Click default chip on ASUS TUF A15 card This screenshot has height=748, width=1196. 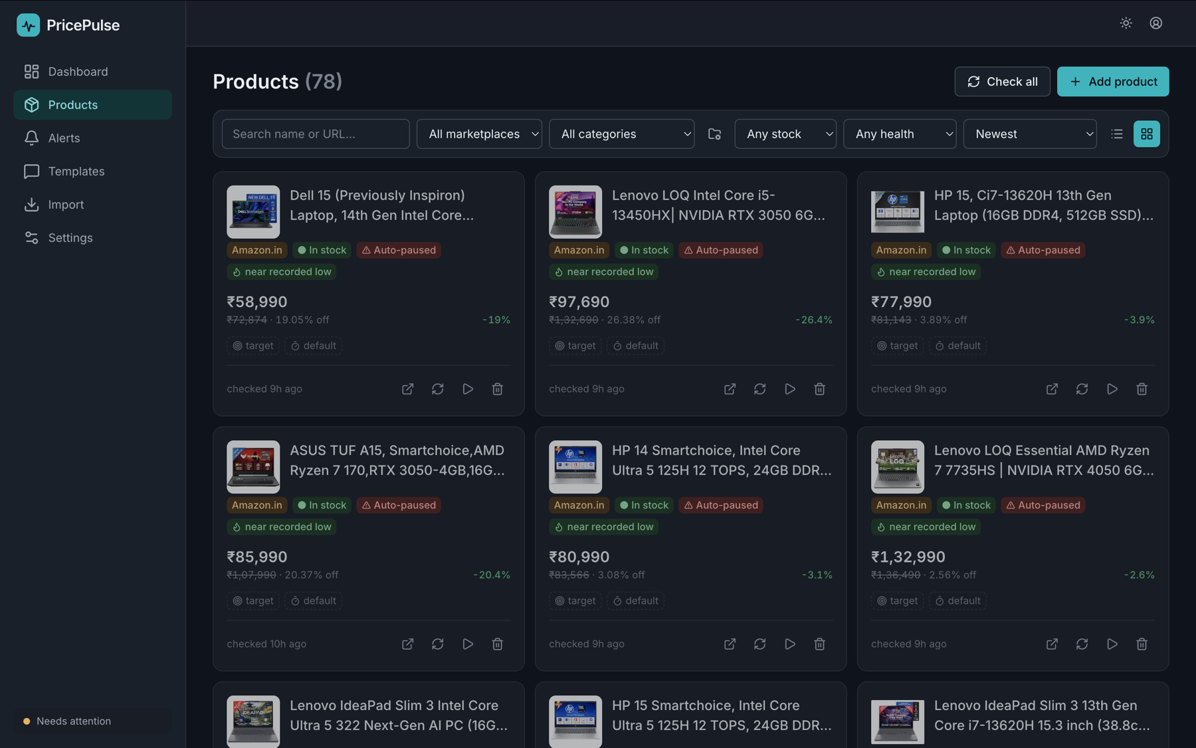pyautogui.click(x=314, y=601)
